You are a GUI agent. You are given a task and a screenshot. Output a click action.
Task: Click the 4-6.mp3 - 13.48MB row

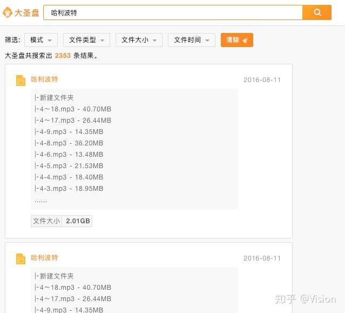pyautogui.click(x=69, y=155)
